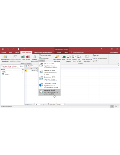
Task: Collapse the Más import dropdown
Action: tap(42, 61)
